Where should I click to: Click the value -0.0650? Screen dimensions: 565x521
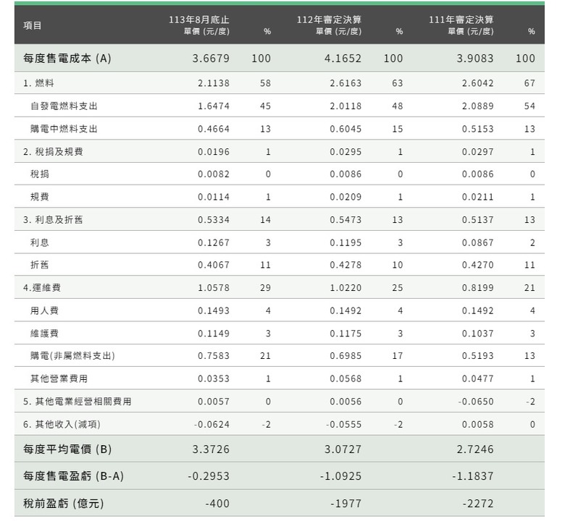click(x=476, y=402)
